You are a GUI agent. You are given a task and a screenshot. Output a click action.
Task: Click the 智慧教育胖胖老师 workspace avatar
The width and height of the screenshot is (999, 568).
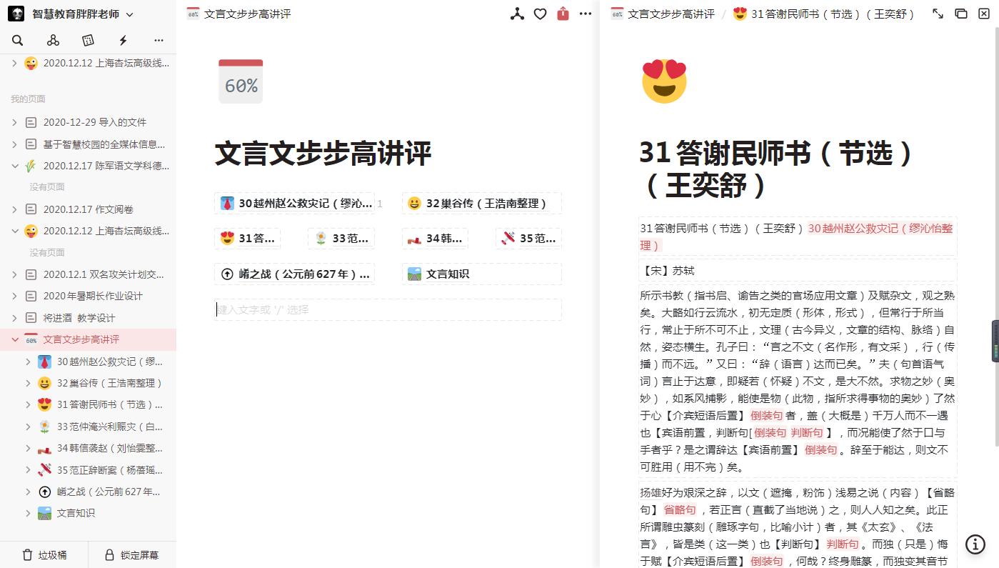click(16, 13)
